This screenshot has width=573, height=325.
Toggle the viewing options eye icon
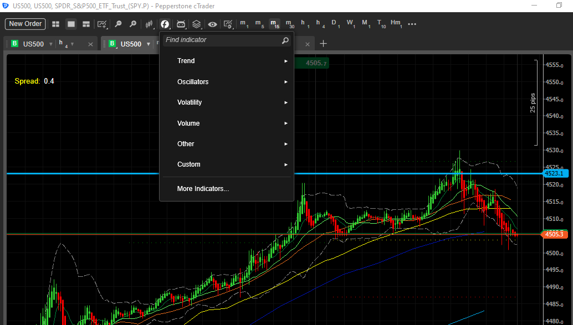[212, 24]
